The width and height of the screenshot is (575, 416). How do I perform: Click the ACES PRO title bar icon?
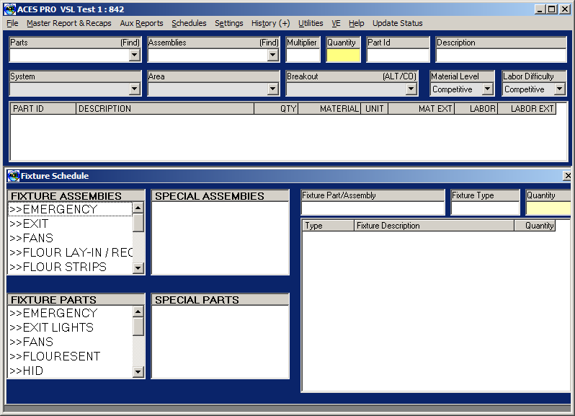(10, 9)
